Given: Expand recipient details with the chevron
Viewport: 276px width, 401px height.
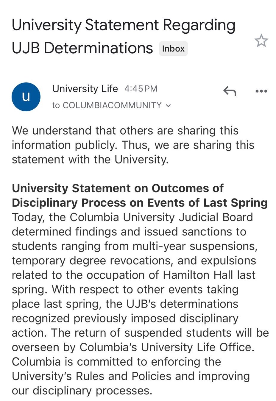Looking at the screenshot, I should tap(169, 105).
